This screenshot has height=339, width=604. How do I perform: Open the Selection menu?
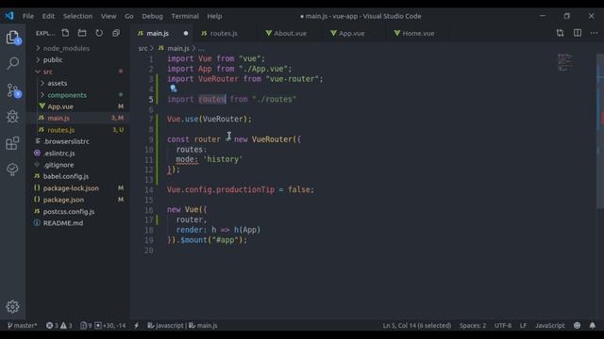coord(77,16)
